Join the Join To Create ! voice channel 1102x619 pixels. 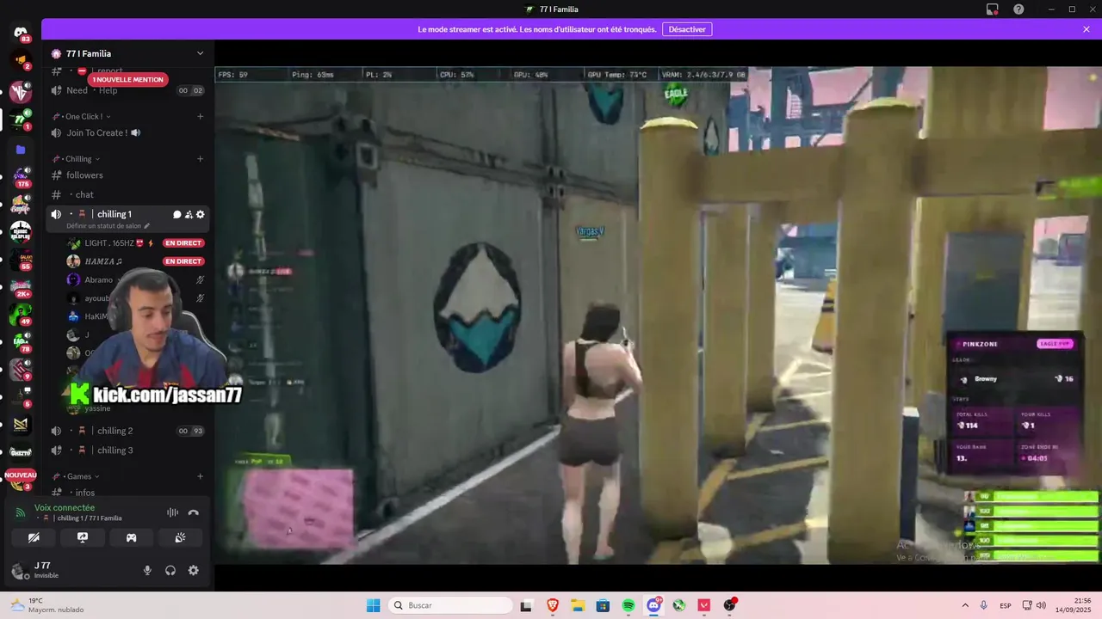[x=127, y=133]
